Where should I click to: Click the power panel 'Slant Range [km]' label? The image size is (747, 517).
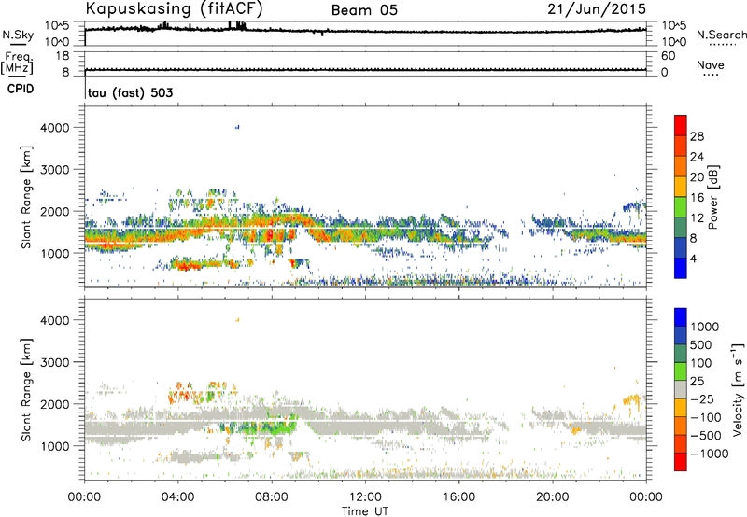coord(26,197)
